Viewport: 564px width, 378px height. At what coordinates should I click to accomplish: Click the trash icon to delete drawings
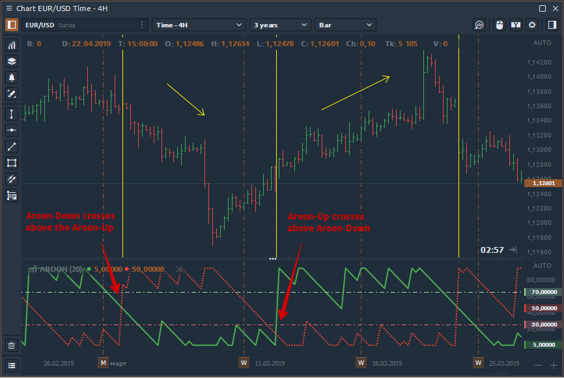(12, 345)
